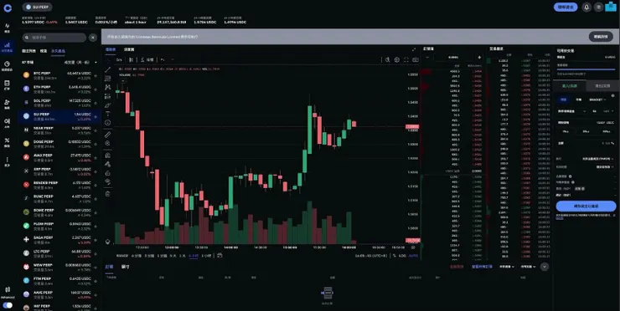
Task: Toggle percent scale on chart
Action: point(395,256)
